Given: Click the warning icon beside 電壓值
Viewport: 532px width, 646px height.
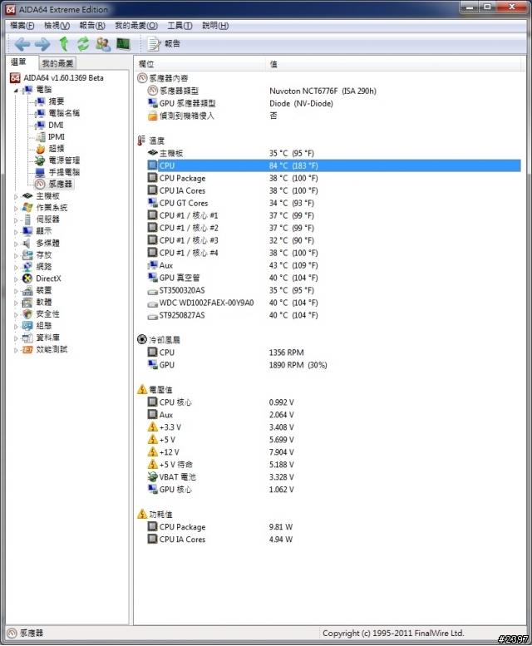Looking at the screenshot, I should (x=142, y=389).
